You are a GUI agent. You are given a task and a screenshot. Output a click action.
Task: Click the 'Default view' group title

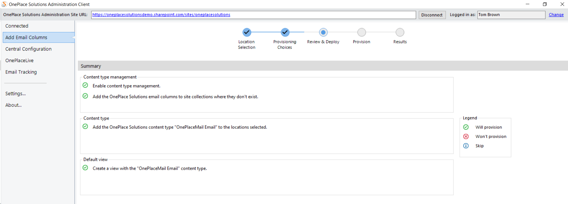pos(95,159)
